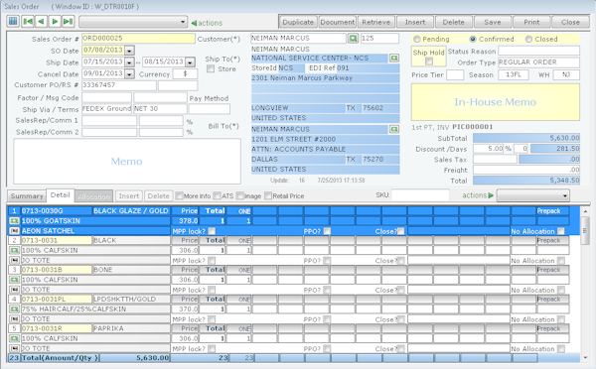Click image icon on line 4 JO TOTE
Screen dimensions: 596x369
tap(15, 319)
